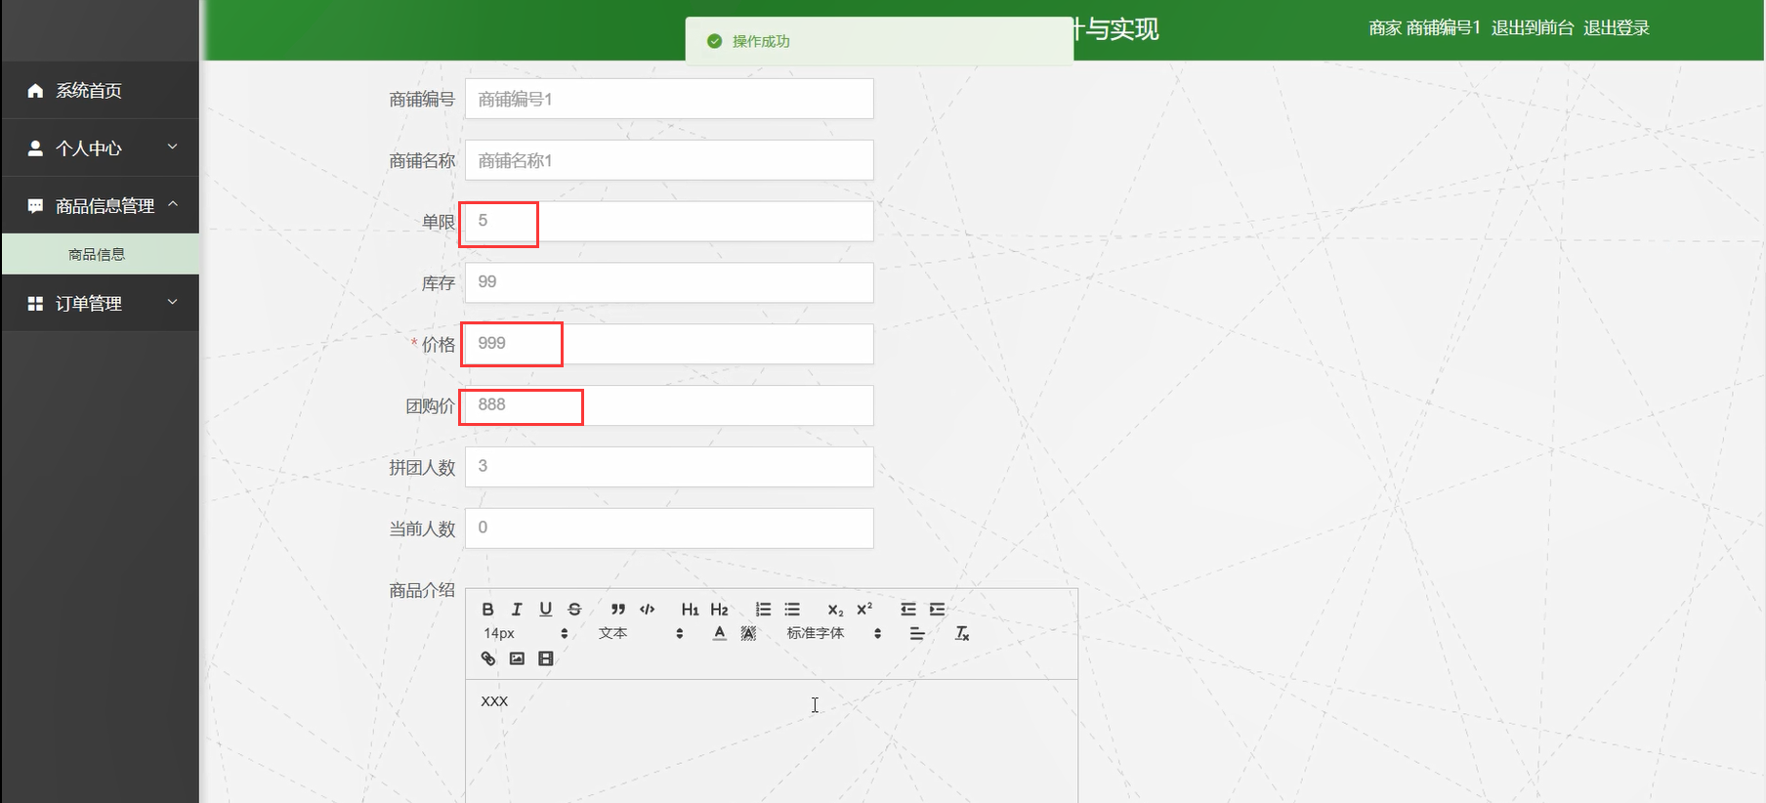
Task: Click the 拼团人数 input field
Action: click(669, 467)
